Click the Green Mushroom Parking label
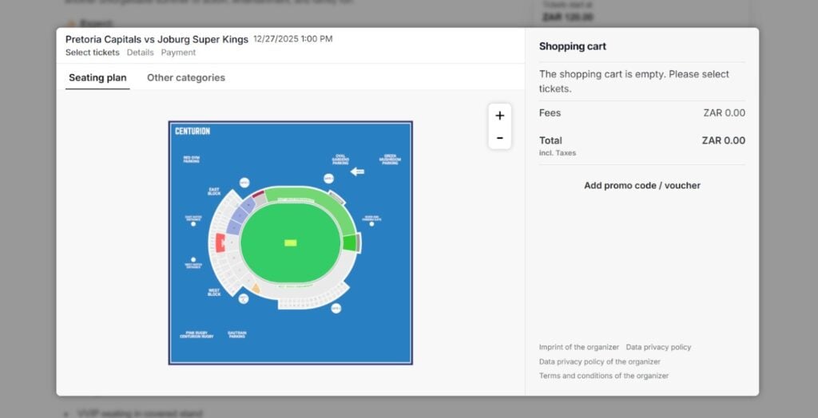The image size is (818, 418). (390, 159)
